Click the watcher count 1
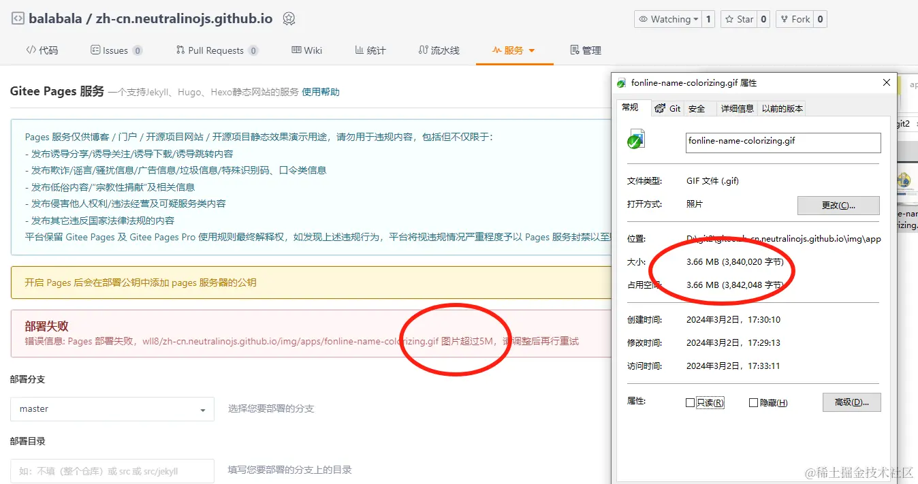The width and height of the screenshot is (918, 484). [708, 19]
